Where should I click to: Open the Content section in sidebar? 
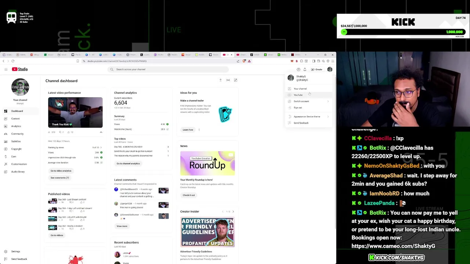[20, 118]
